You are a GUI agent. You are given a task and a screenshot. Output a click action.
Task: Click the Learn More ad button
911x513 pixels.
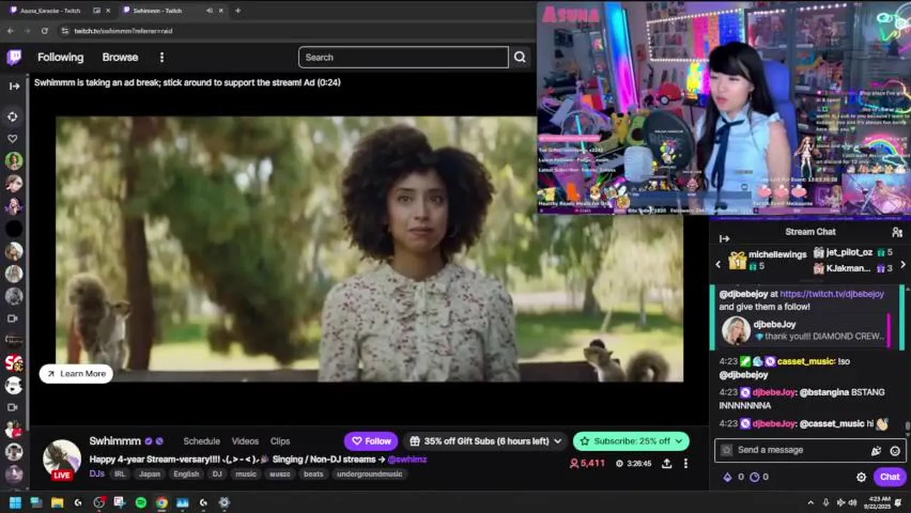click(x=76, y=373)
